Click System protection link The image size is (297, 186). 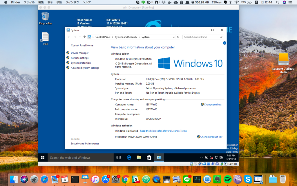click(81, 63)
